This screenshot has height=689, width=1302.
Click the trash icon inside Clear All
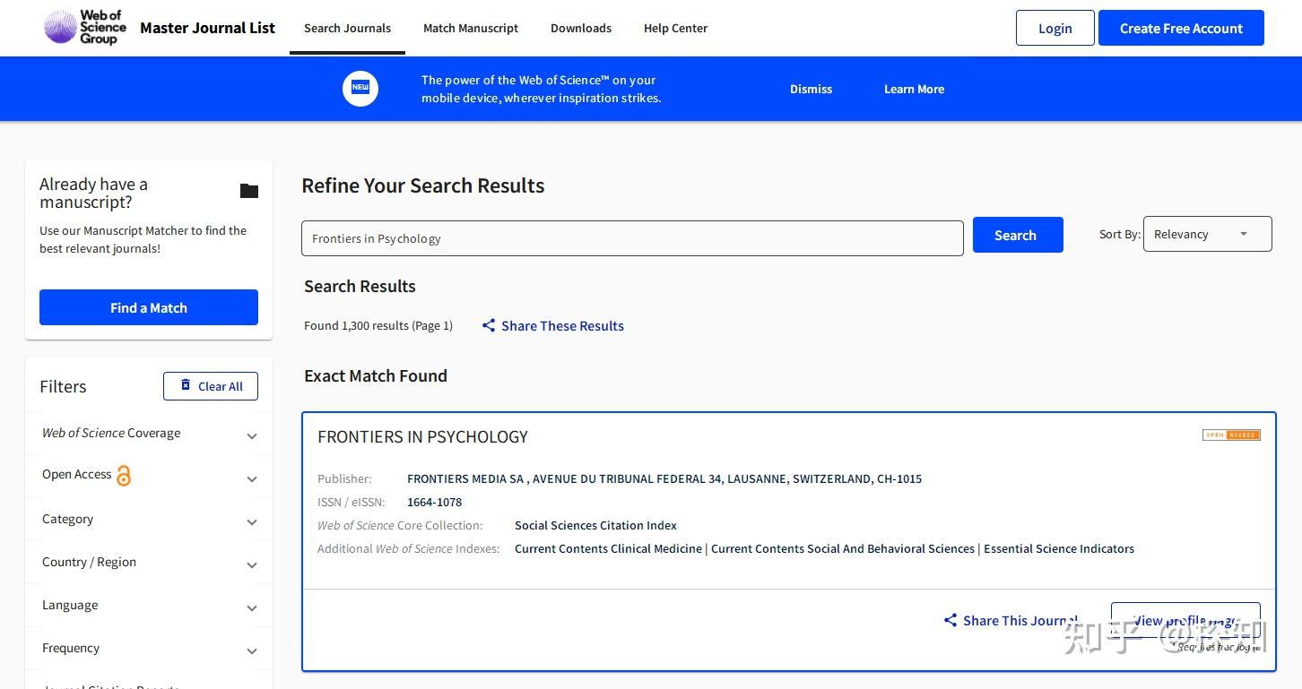(186, 385)
